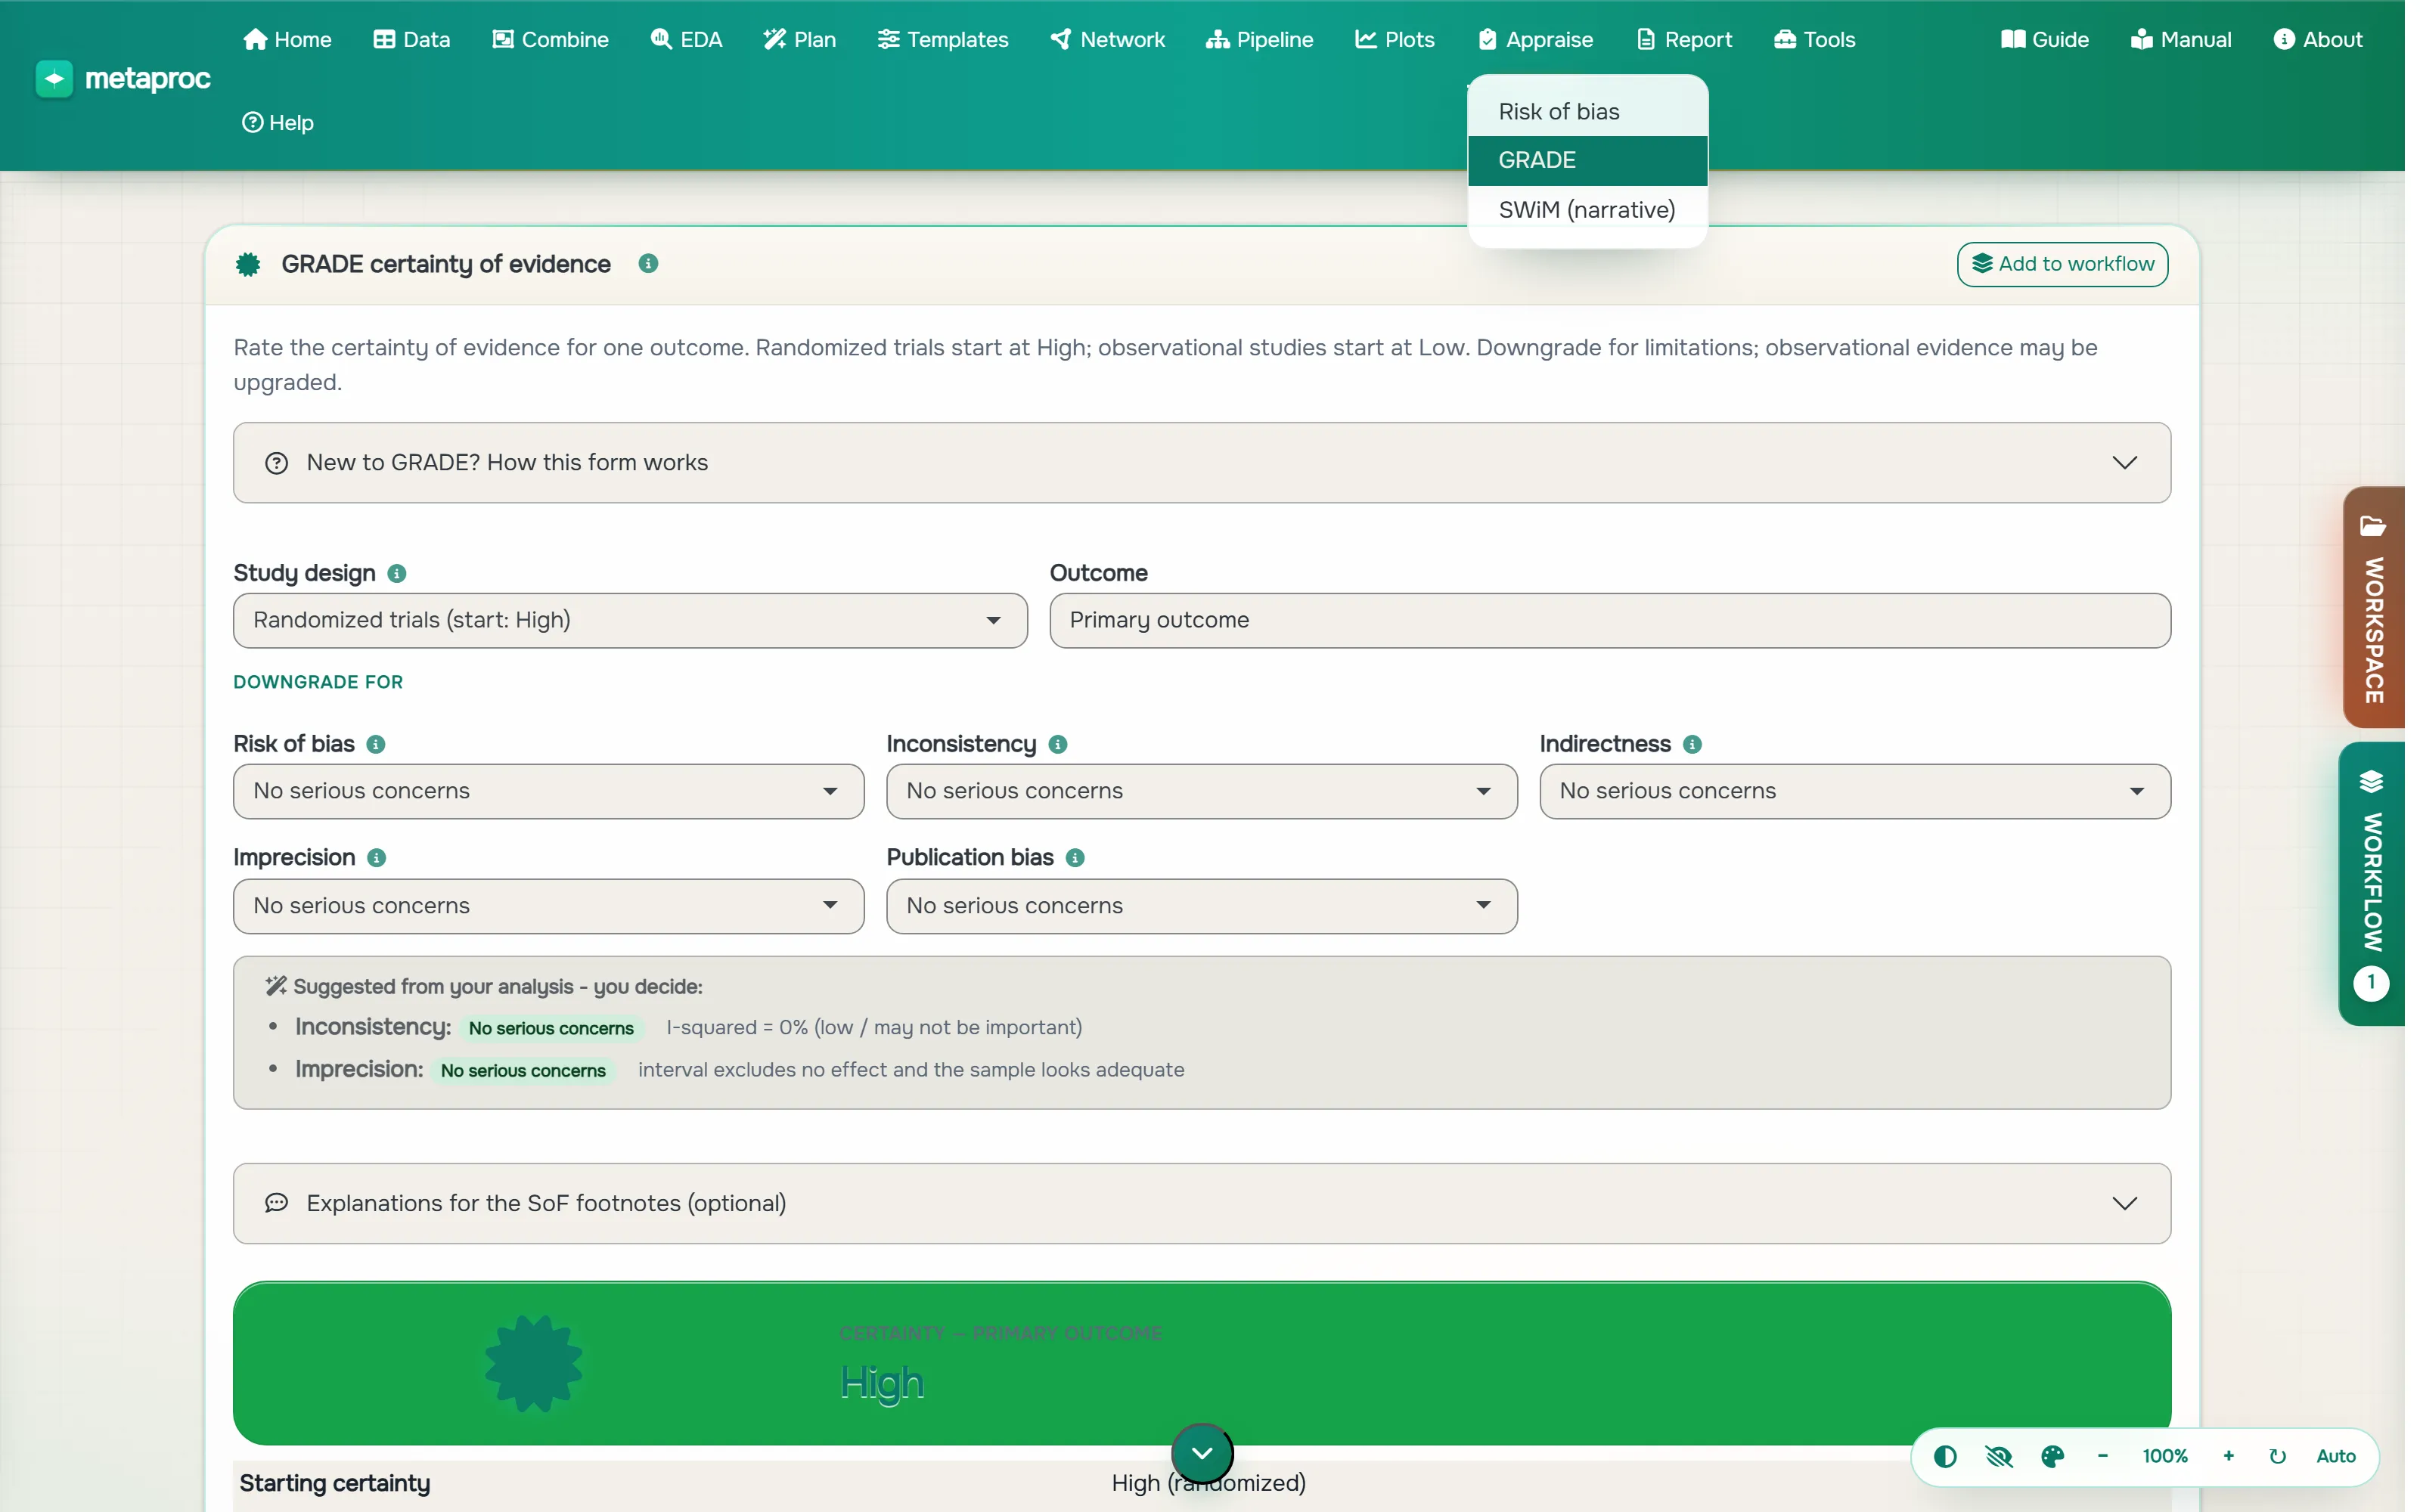Image resolution: width=2420 pixels, height=1512 pixels.
Task: Click the 'interval excludes no effect' suggestion text
Action: [911, 1070]
